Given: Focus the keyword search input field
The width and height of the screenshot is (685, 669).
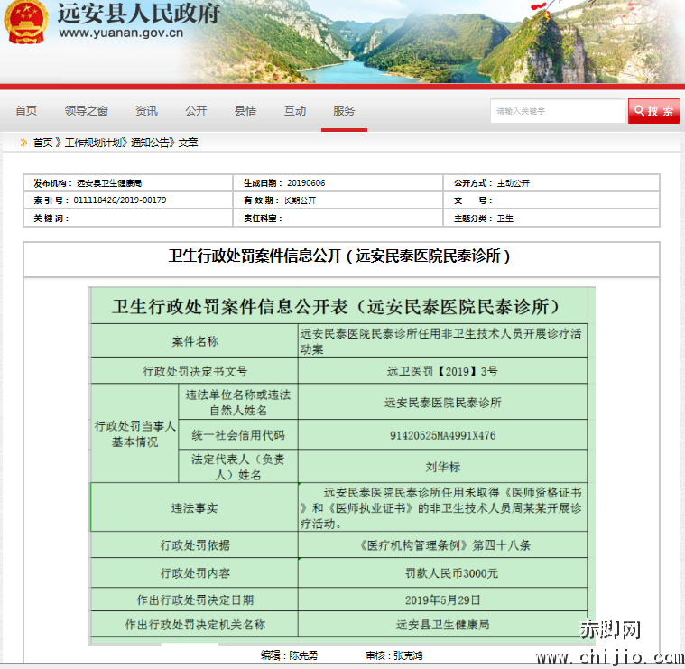Looking at the screenshot, I should (x=558, y=111).
